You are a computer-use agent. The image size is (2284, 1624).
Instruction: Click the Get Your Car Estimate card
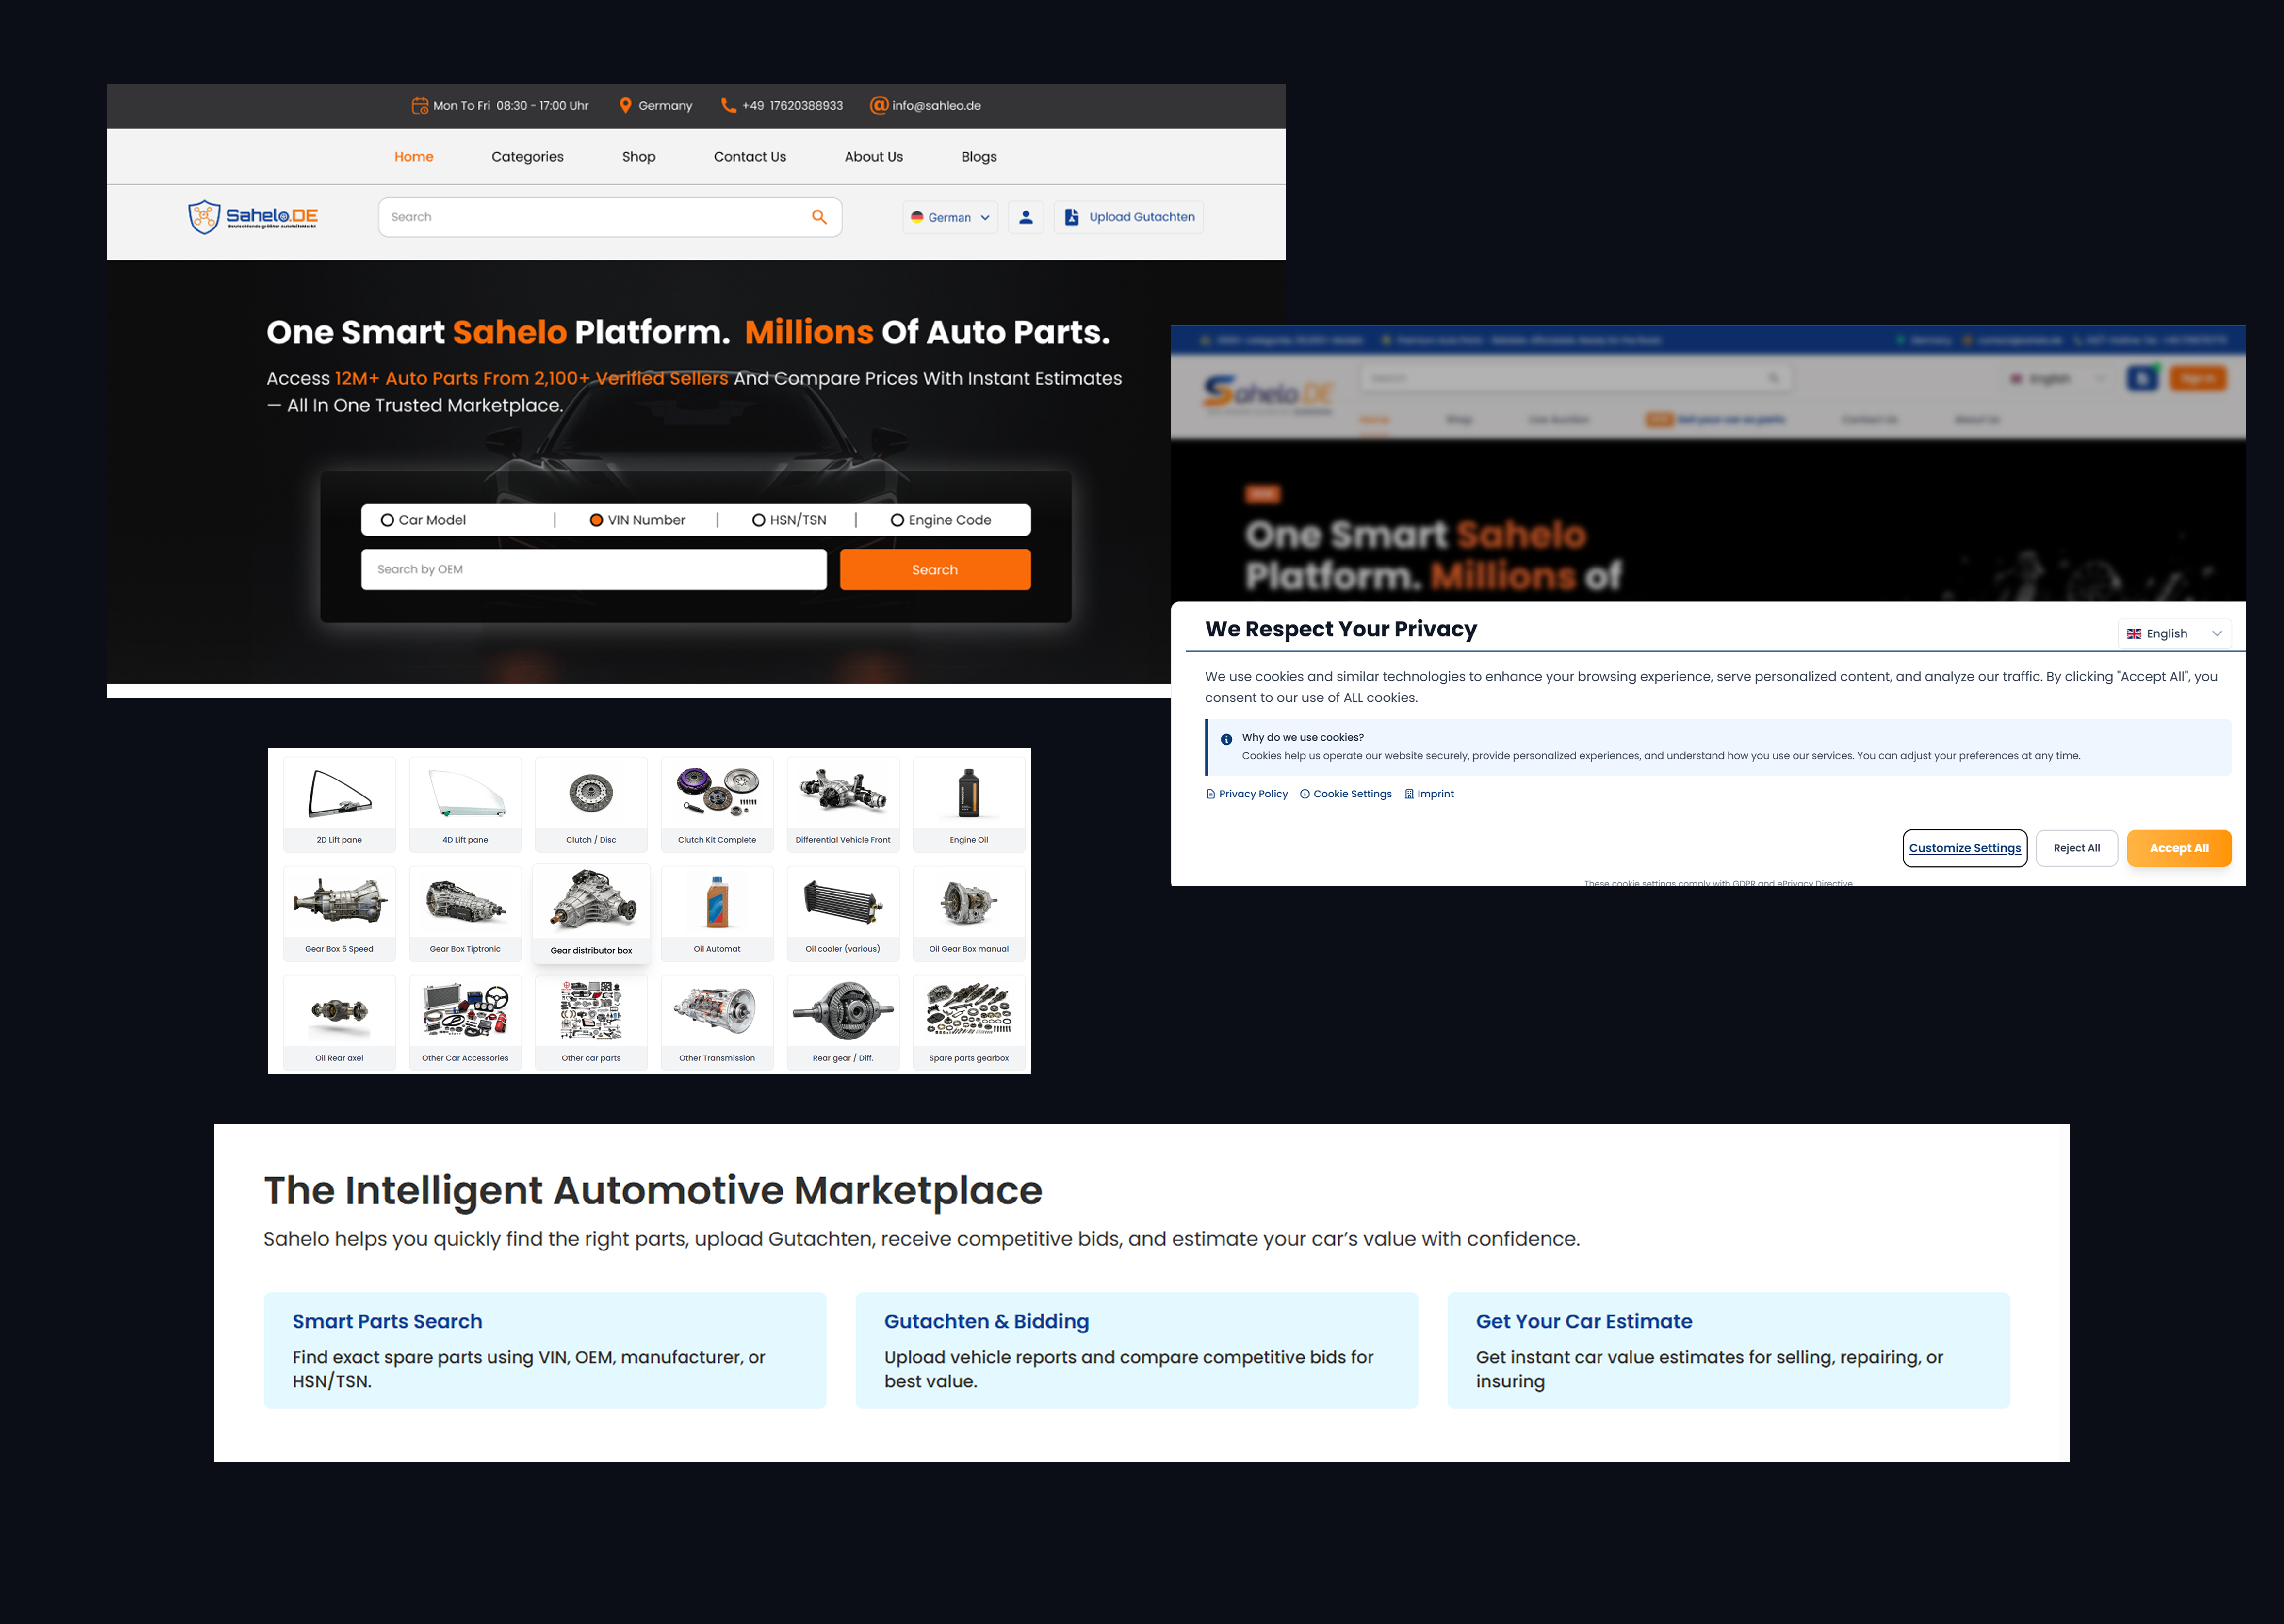point(1729,1350)
